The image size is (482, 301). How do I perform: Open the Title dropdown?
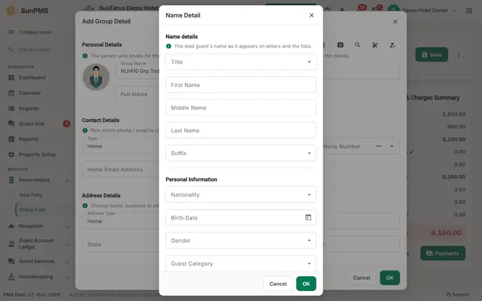(241, 62)
